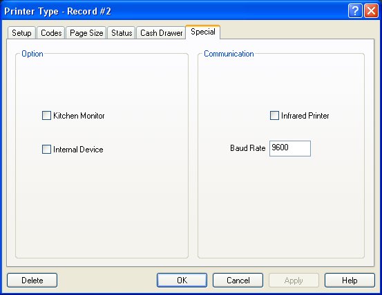Click the Internal Device label text
The image size is (382, 295).
(x=78, y=150)
